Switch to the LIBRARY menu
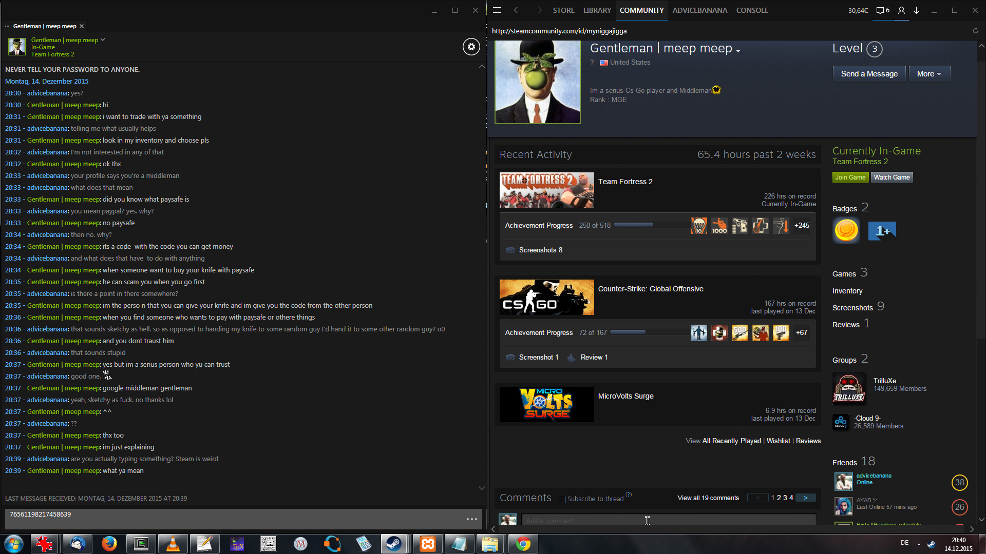 pos(597,10)
